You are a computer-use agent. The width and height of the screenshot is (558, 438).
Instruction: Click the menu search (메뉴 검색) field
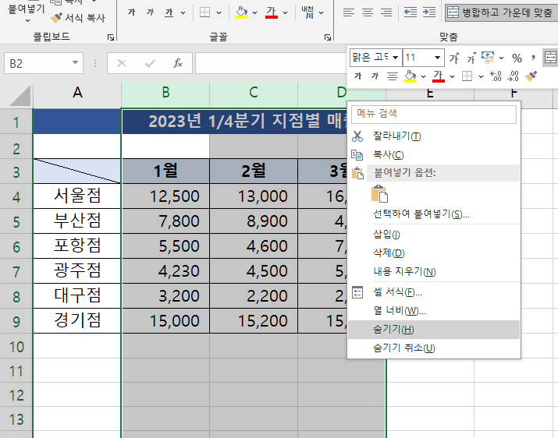(434, 114)
